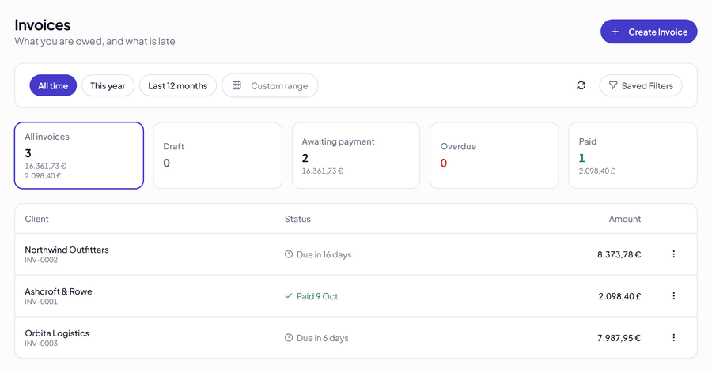The width and height of the screenshot is (712, 372).
Task: Click the calendar icon in Custom range
Action: 237,85
